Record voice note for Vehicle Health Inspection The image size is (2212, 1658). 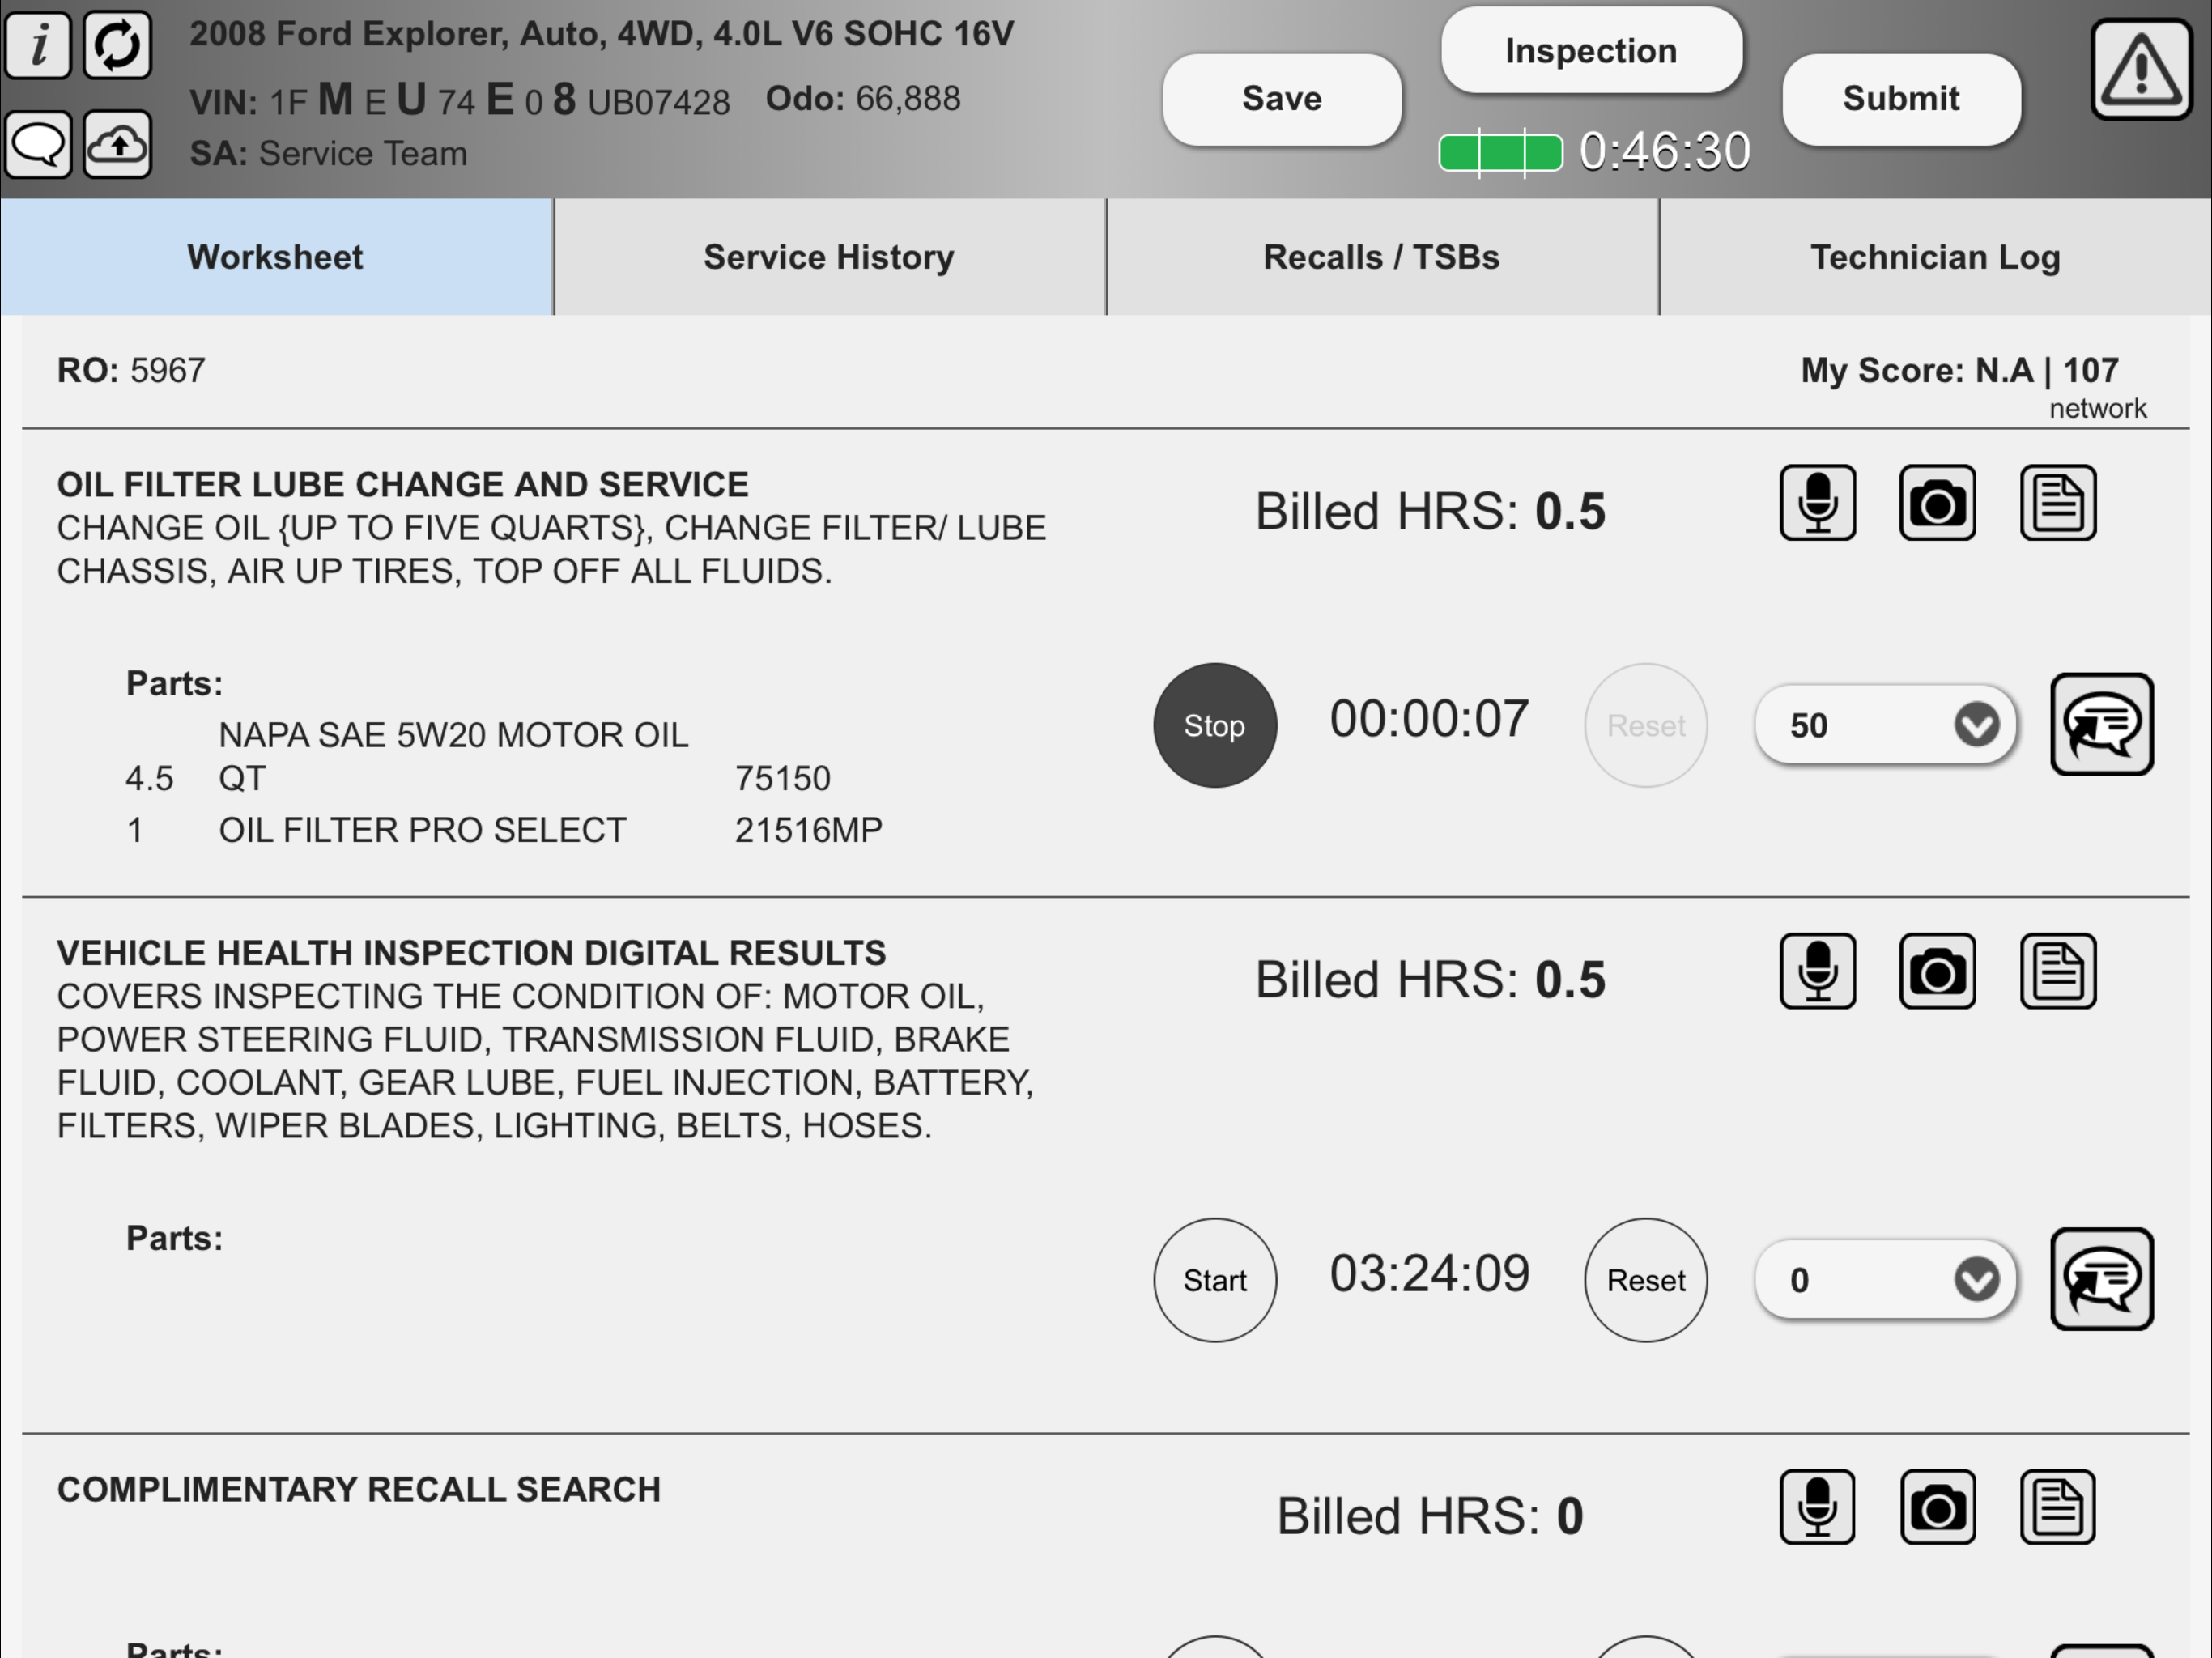tap(1817, 971)
